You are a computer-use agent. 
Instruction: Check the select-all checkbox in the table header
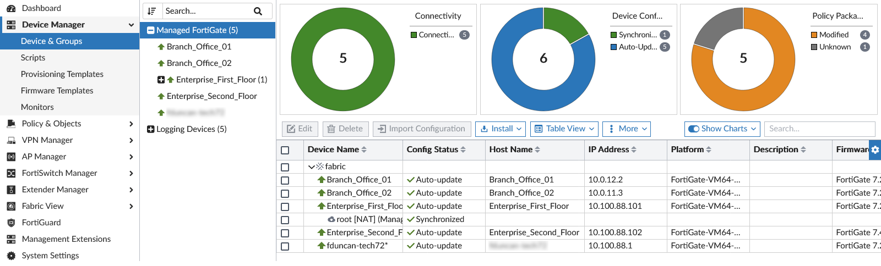[x=285, y=150]
